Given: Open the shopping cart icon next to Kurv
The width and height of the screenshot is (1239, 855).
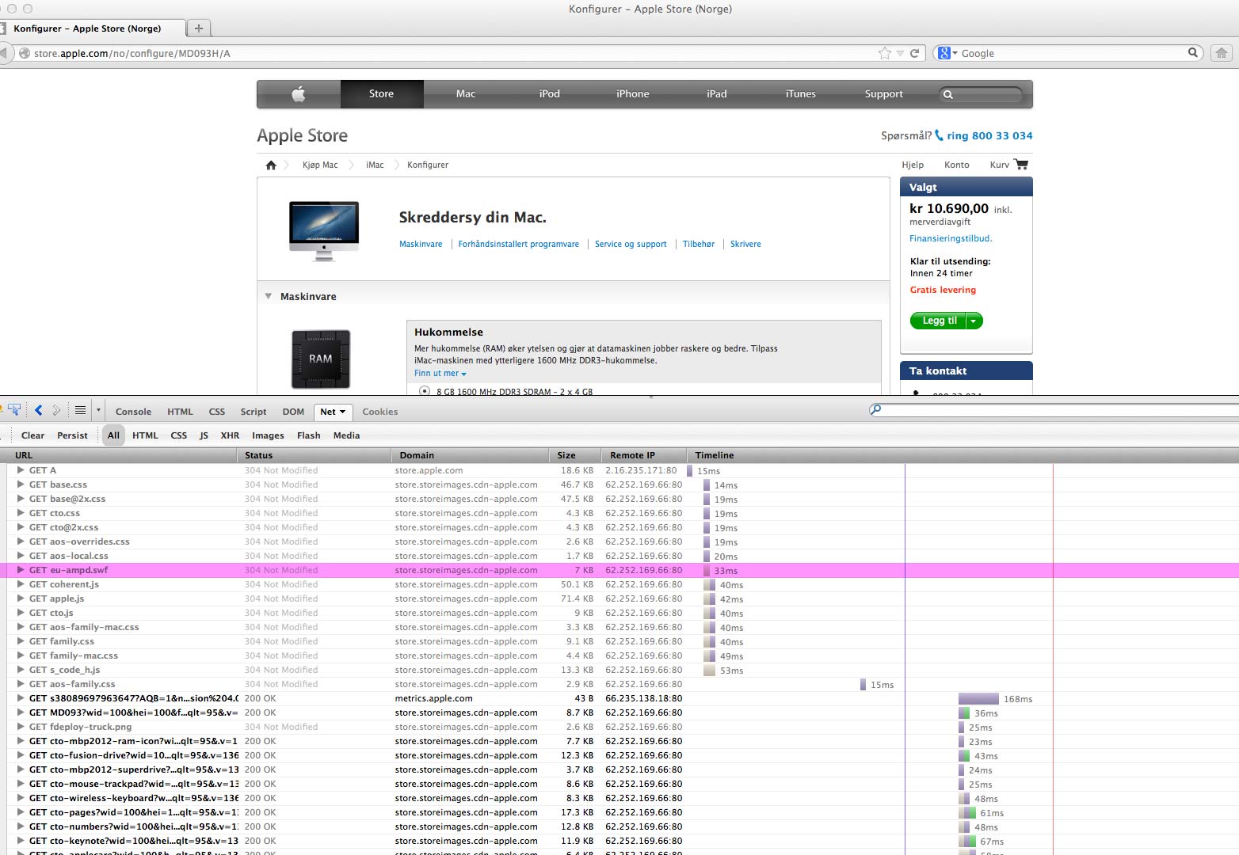Looking at the screenshot, I should click(x=1021, y=165).
